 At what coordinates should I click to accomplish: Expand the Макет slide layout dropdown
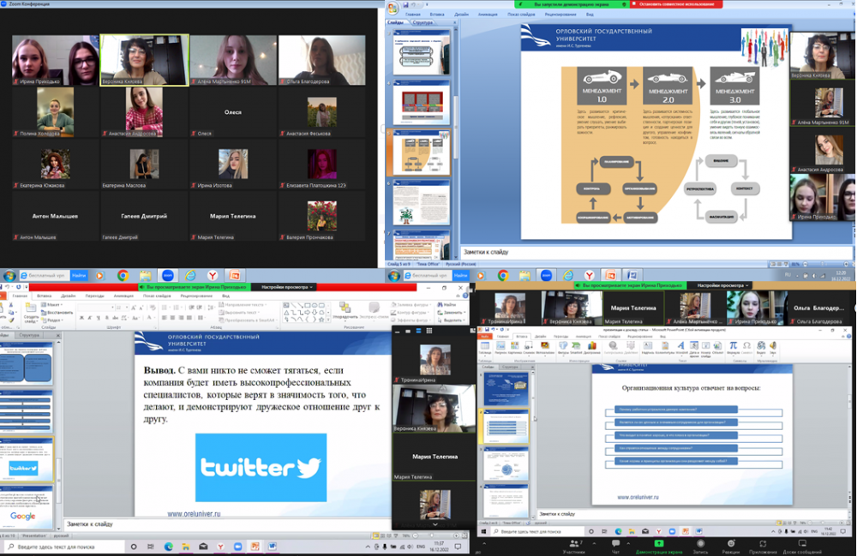pos(53,305)
